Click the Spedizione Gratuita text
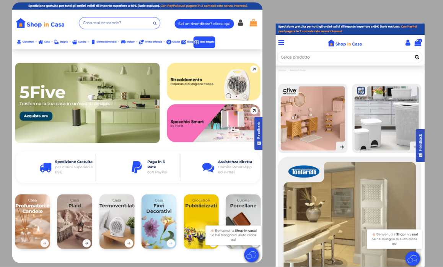 pos(74,161)
